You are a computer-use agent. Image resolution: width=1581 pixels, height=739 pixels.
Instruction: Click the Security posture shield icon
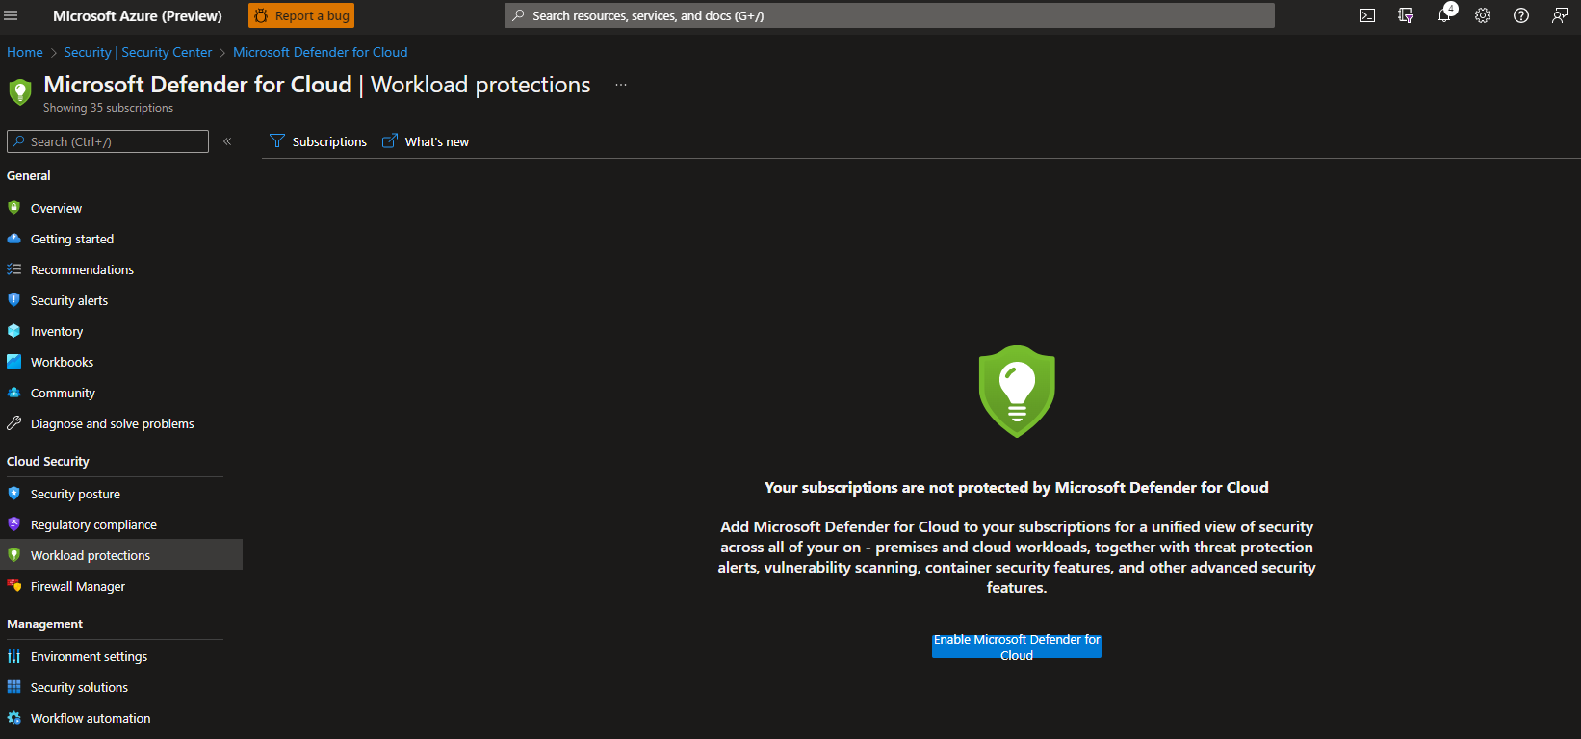click(x=13, y=494)
